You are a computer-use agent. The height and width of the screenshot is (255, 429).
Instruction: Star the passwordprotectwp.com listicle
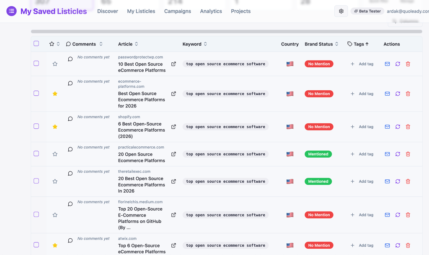point(55,64)
